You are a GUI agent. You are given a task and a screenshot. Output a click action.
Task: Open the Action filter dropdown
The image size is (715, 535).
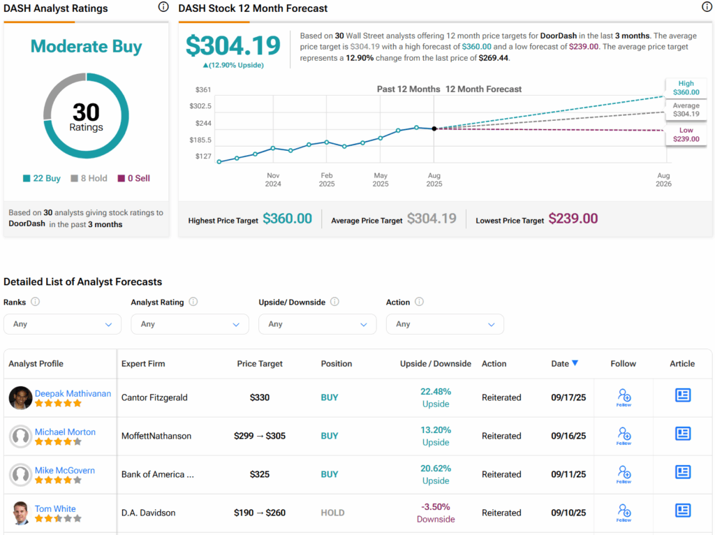pos(445,324)
